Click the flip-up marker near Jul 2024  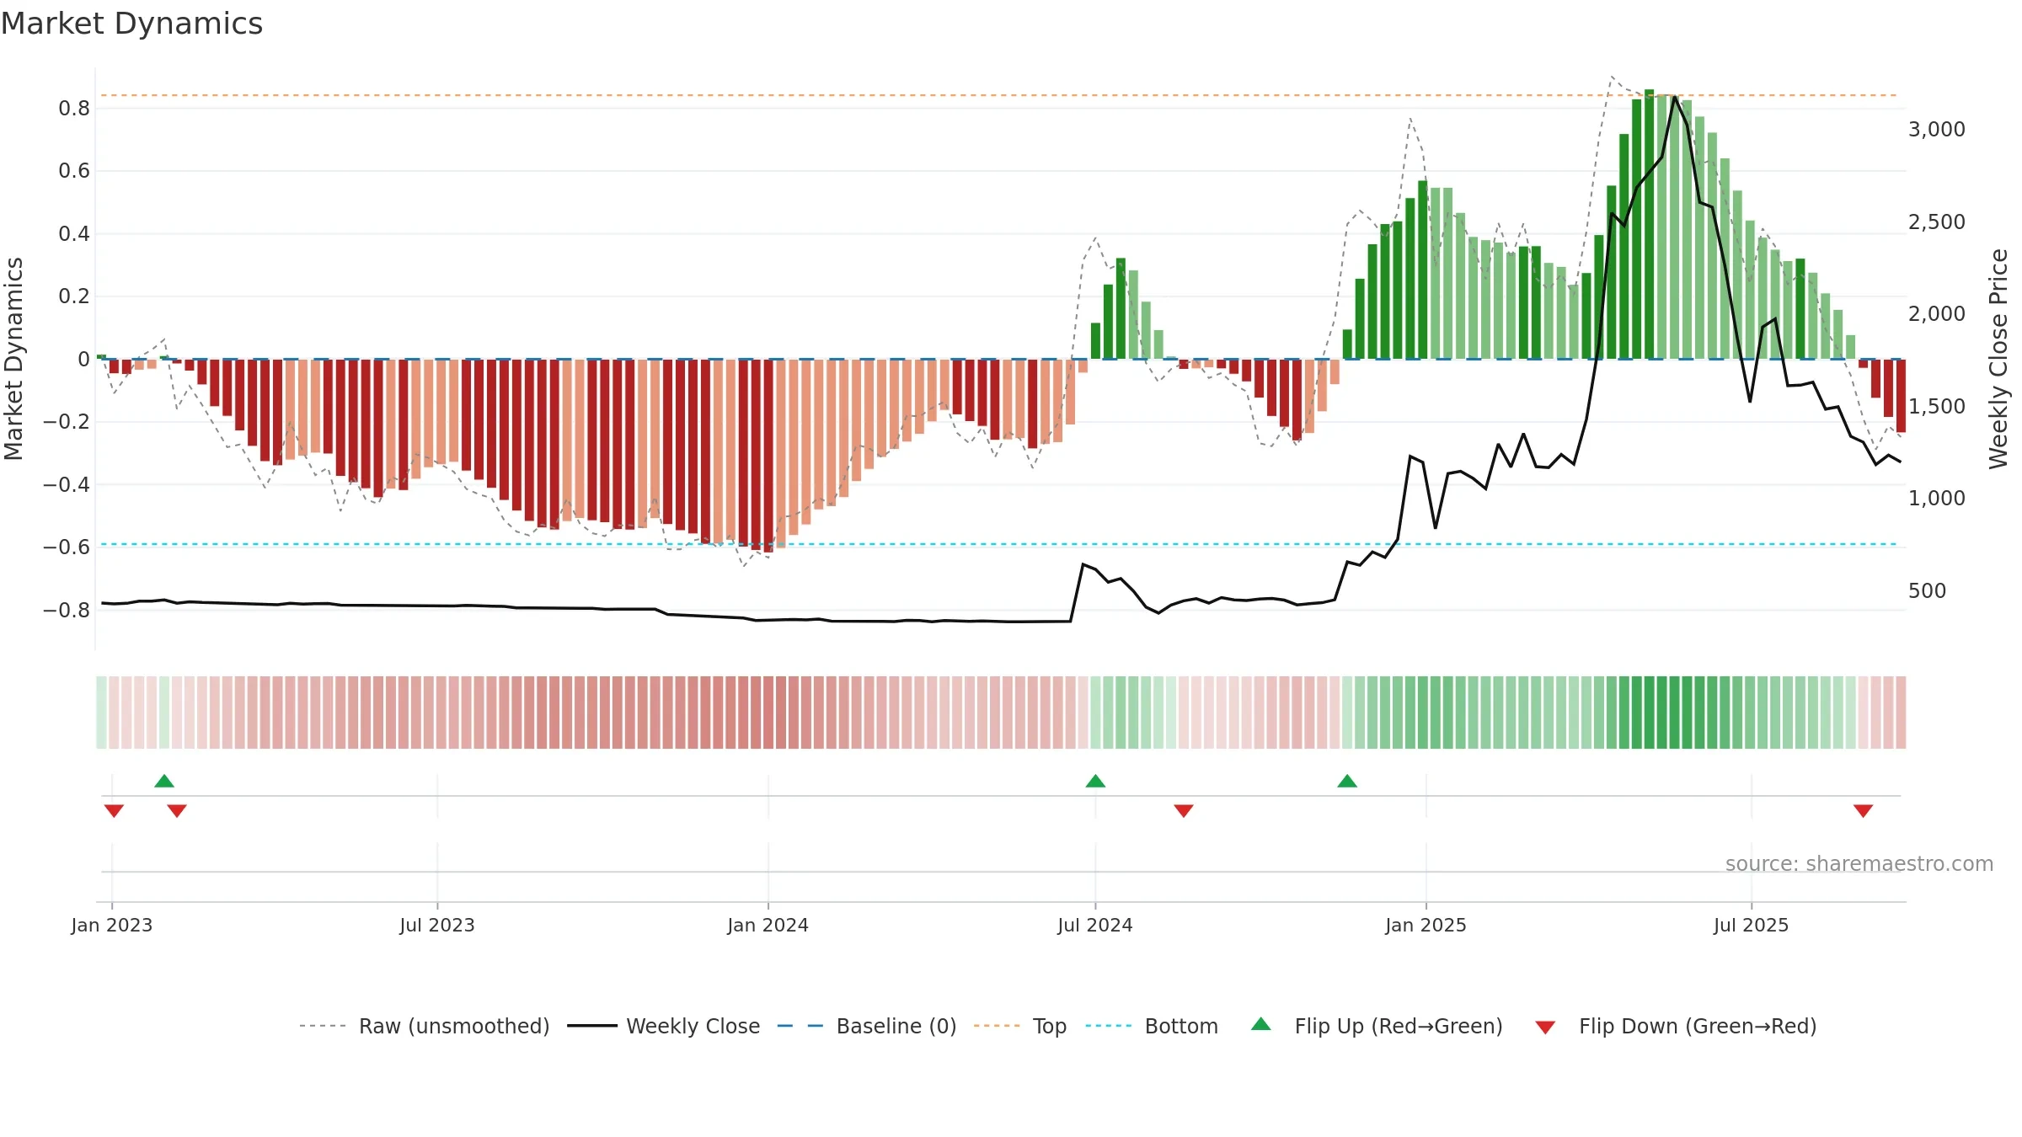coord(1095,781)
